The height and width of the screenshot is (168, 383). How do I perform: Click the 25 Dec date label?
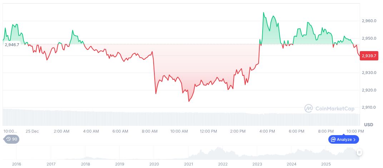coord(32,131)
